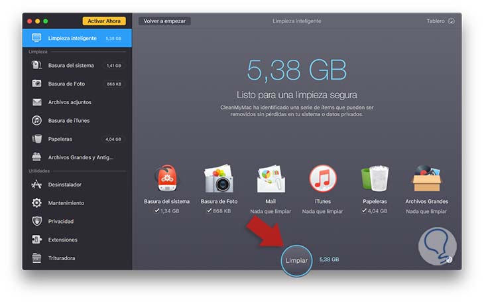Click the iTunes label under the music icon

click(323, 201)
